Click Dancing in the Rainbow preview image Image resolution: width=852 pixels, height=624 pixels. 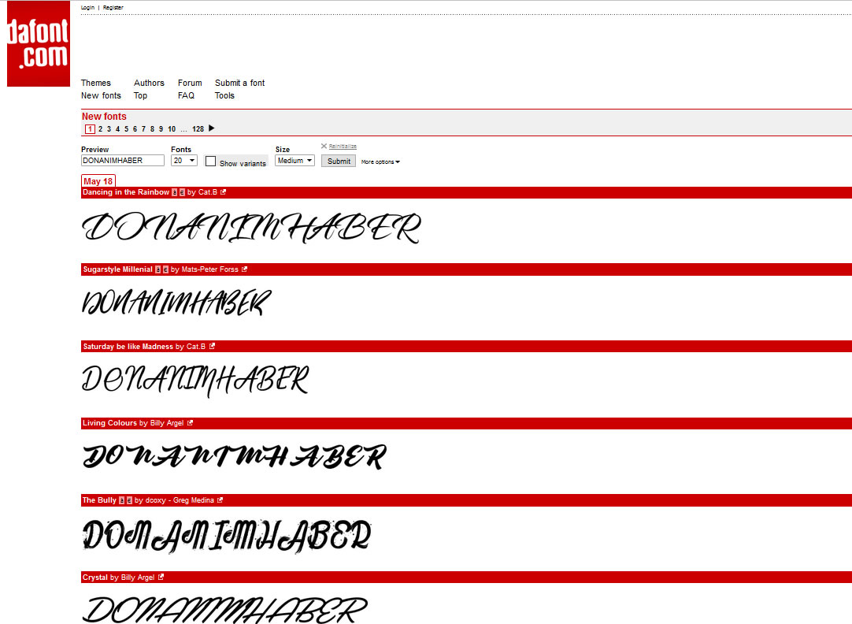251,228
